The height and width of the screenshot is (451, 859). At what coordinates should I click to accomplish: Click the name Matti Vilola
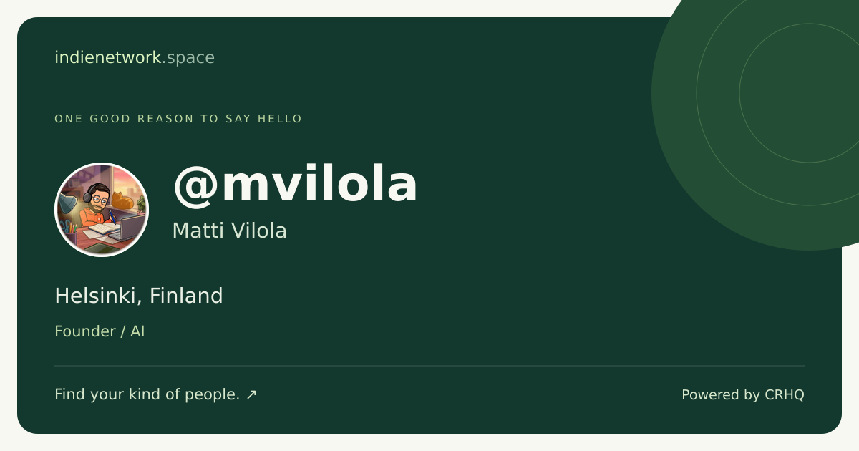[229, 231]
